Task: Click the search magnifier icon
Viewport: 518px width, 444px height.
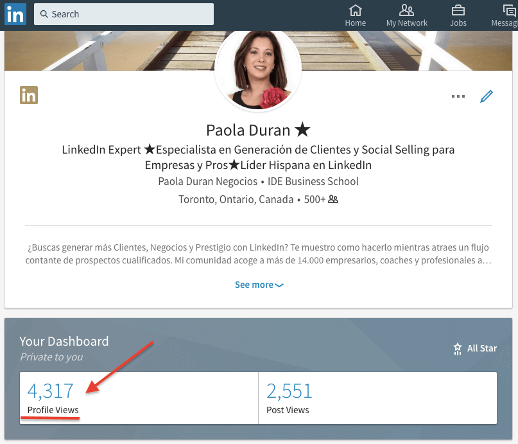Action: (44, 14)
